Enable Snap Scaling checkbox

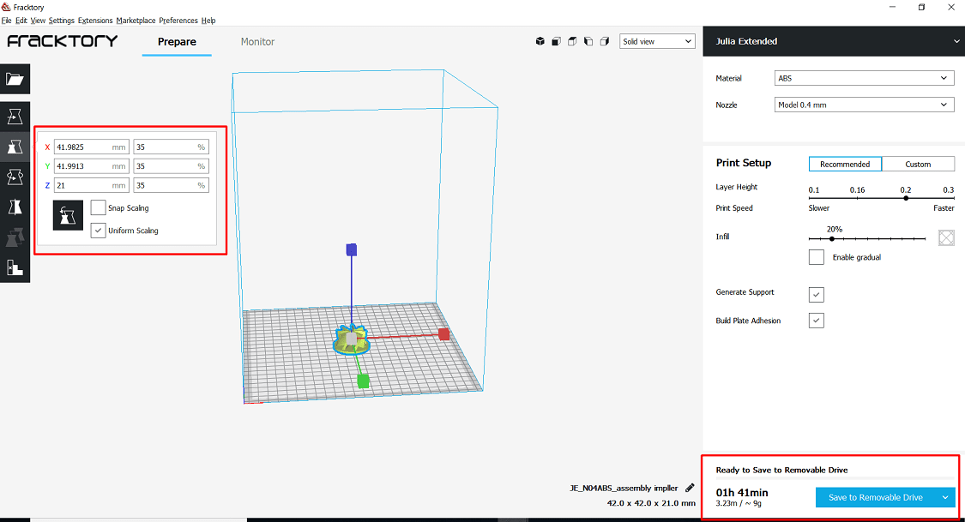click(x=98, y=207)
